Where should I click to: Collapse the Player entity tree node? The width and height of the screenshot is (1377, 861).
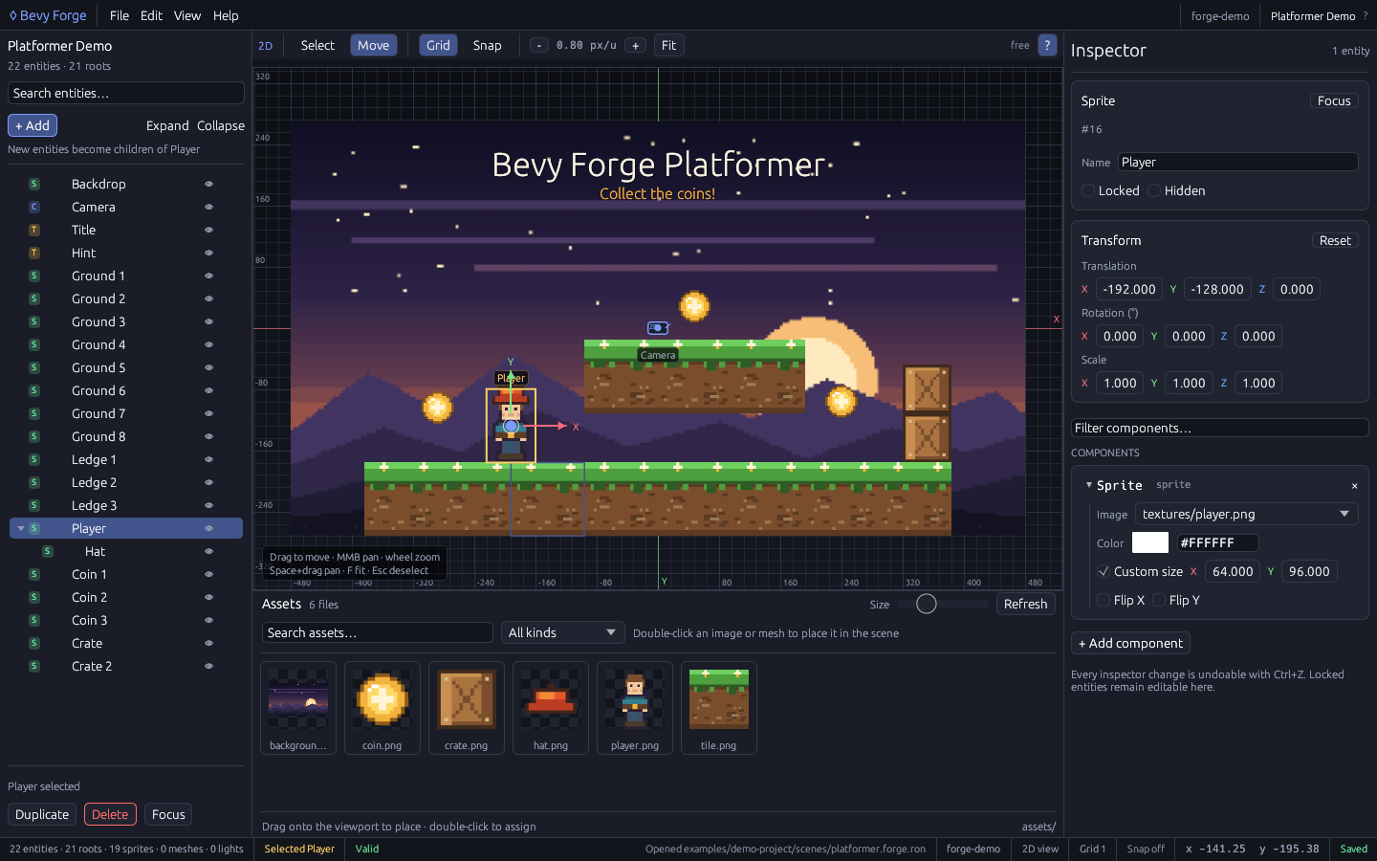[x=21, y=528]
